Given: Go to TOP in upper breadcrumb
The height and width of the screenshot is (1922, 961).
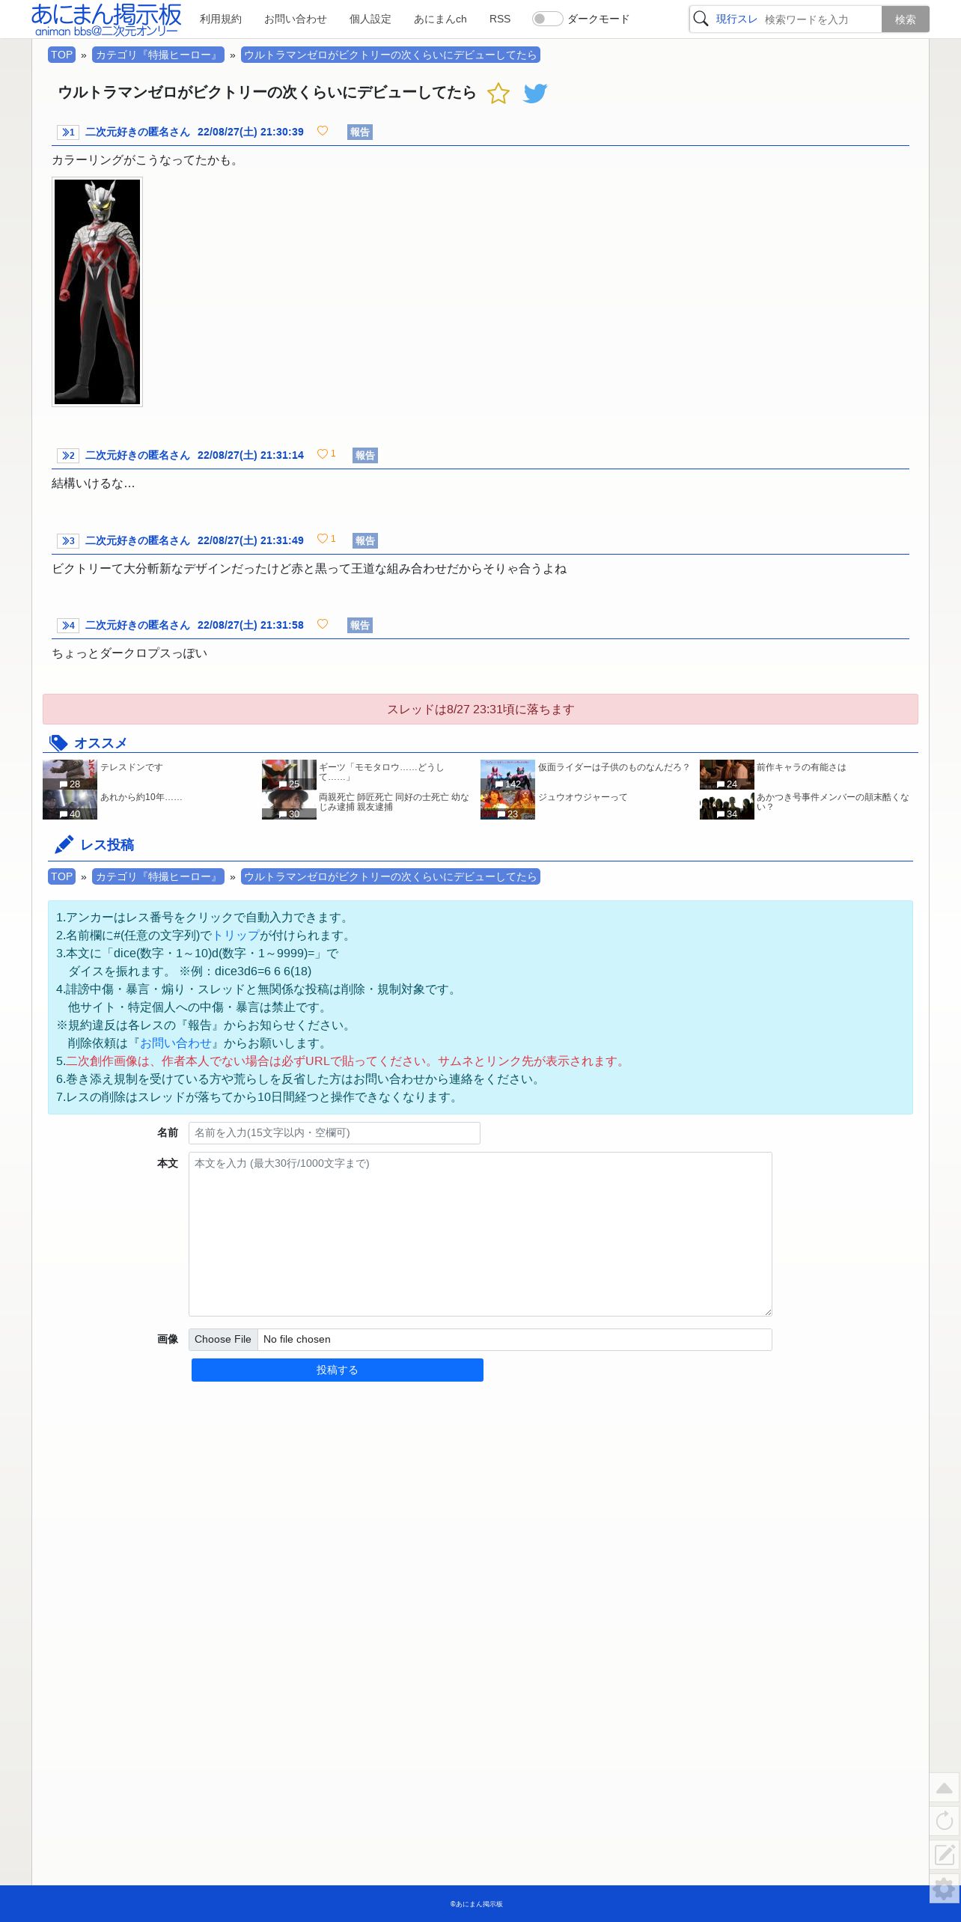Looking at the screenshot, I should [x=61, y=55].
